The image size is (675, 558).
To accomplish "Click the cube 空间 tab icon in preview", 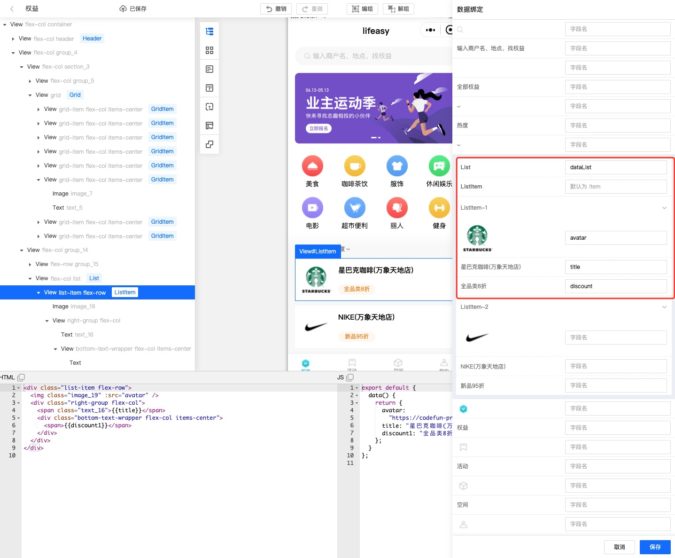I will (398, 363).
